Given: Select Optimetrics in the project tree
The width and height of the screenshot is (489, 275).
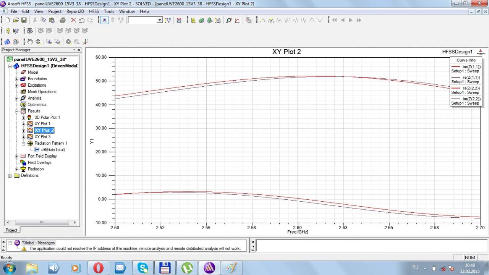Looking at the screenshot, I should [37, 105].
